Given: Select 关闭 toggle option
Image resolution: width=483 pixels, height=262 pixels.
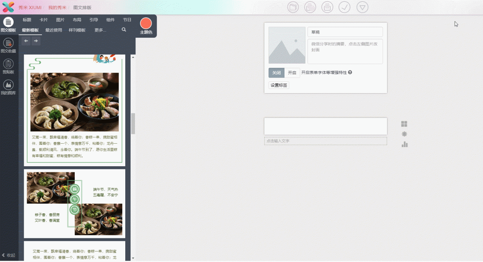Looking at the screenshot, I should pos(277,73).
